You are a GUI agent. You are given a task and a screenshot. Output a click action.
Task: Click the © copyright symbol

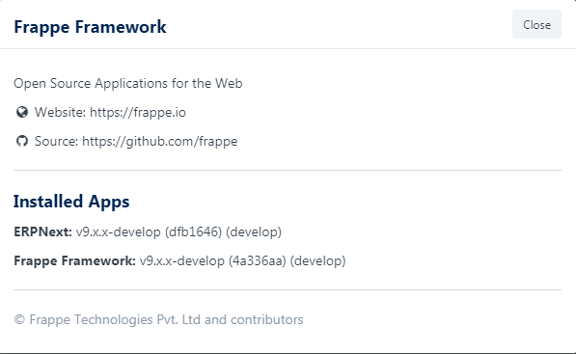[x=19, y=320]
